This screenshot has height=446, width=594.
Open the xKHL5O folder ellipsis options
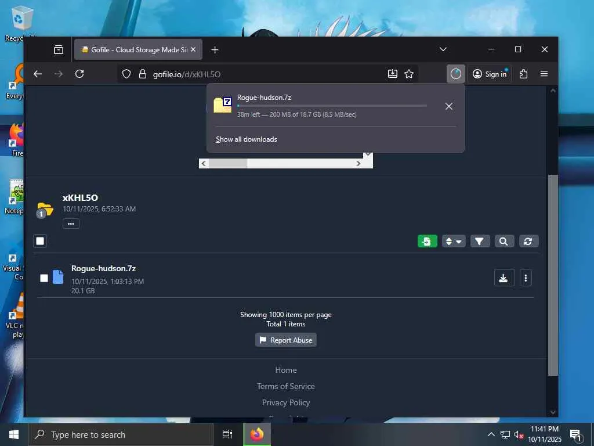[71, 224]
